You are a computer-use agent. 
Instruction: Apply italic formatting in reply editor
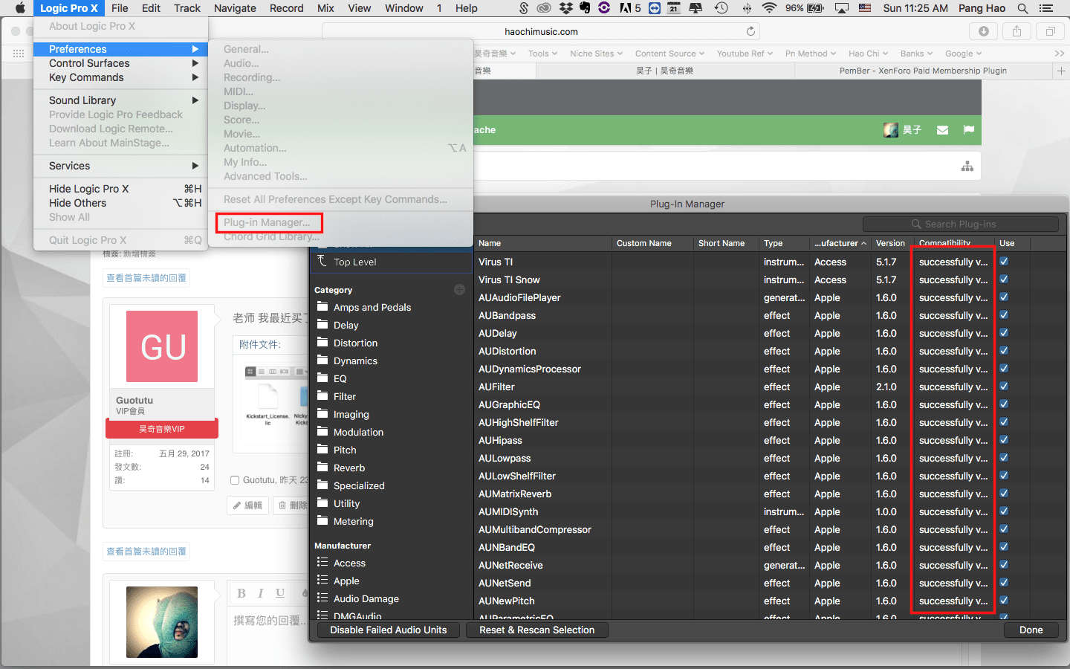click(260, 593)
